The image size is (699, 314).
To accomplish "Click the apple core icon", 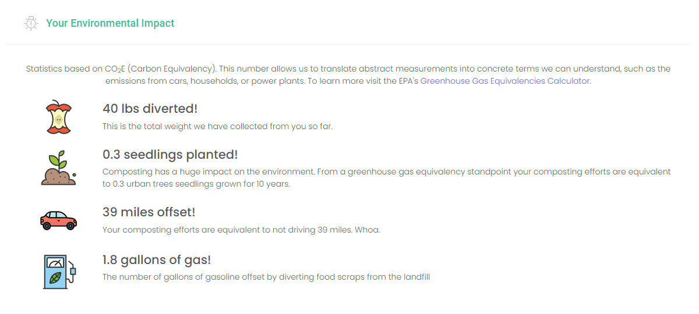I will (x=58, y=116).
